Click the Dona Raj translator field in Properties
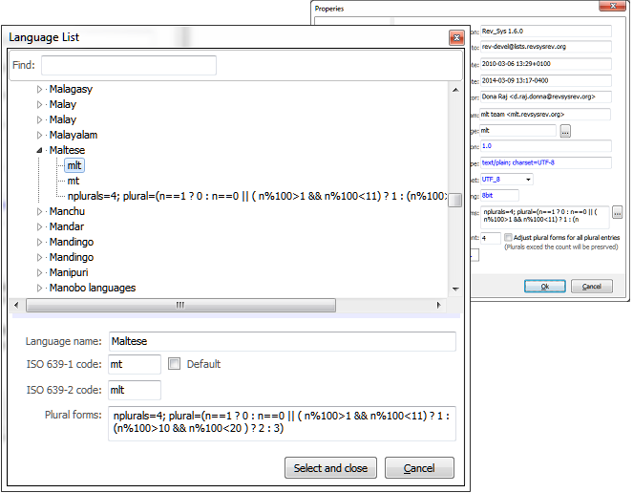Image resolution: width=633 pixels, height=493 pixels. point(545,97)
